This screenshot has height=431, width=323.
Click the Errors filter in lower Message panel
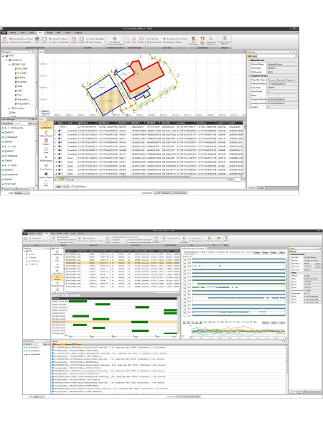[x=57, y=344]
